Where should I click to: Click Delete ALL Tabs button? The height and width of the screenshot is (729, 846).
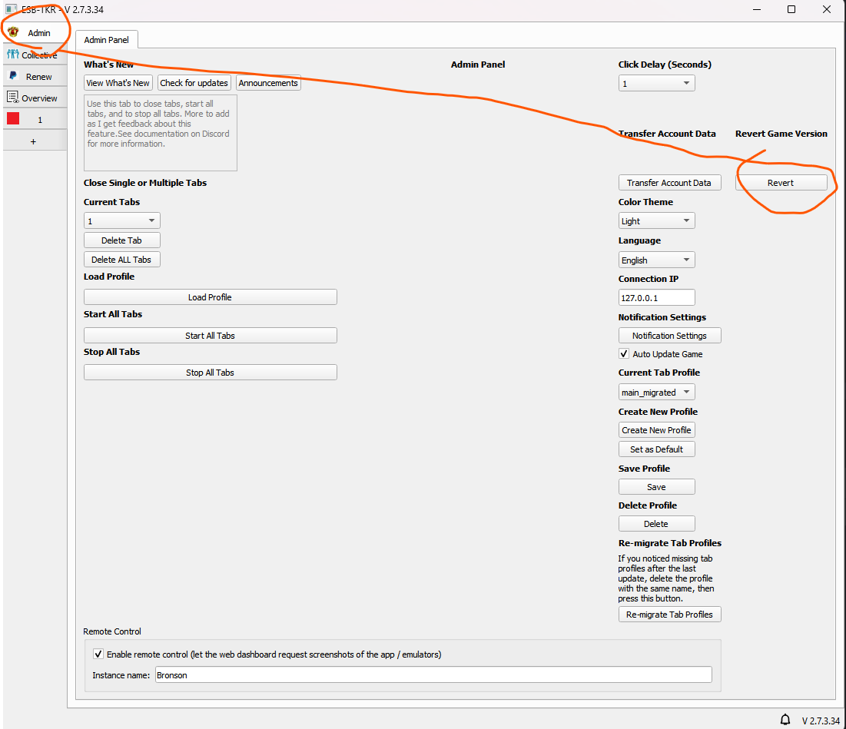(122, 260)
